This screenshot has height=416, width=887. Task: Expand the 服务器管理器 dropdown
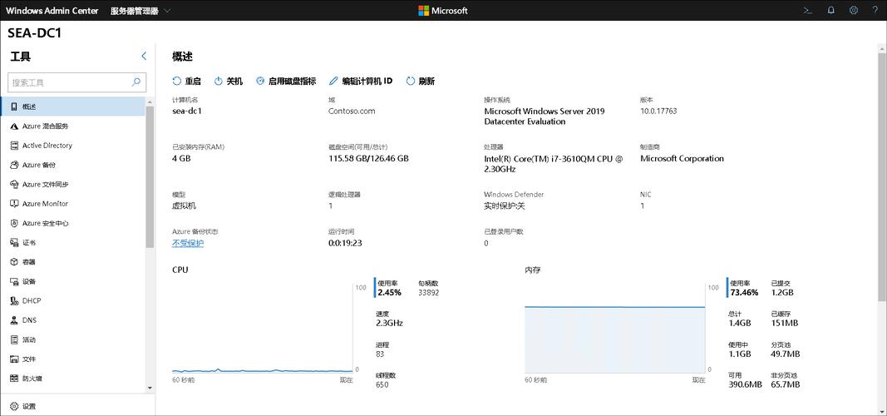(140, 10)
